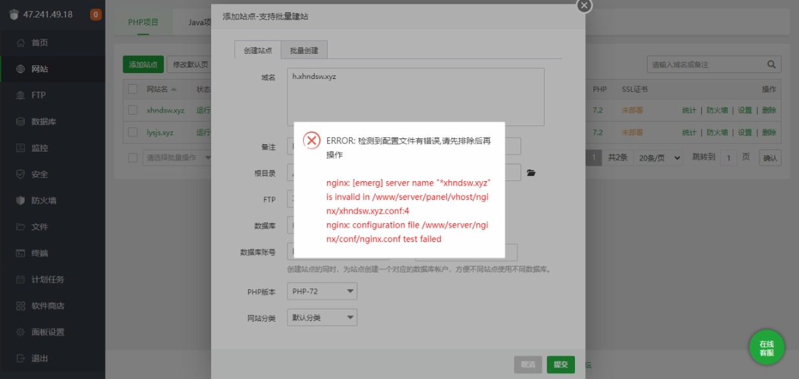Open the 20条/页 page size dropdown
The width and height of the screenshot is (799, 379).
[x=658, y=157]
